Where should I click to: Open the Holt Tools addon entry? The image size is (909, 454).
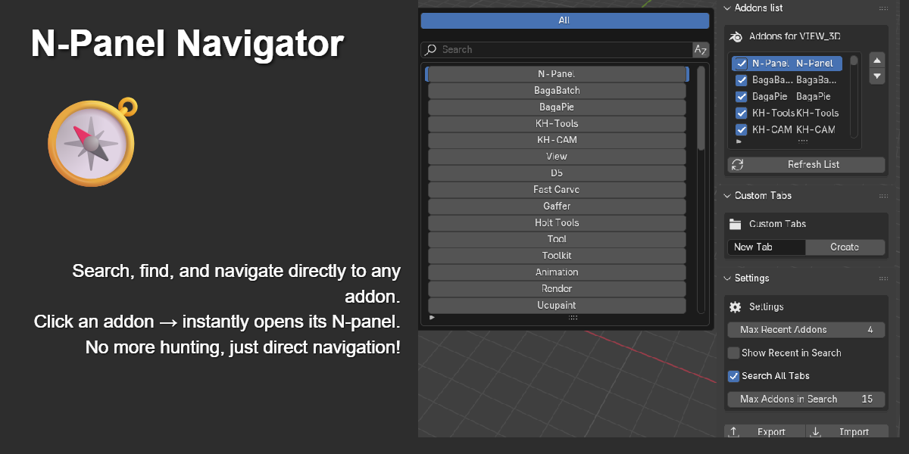tap(557, 222)
